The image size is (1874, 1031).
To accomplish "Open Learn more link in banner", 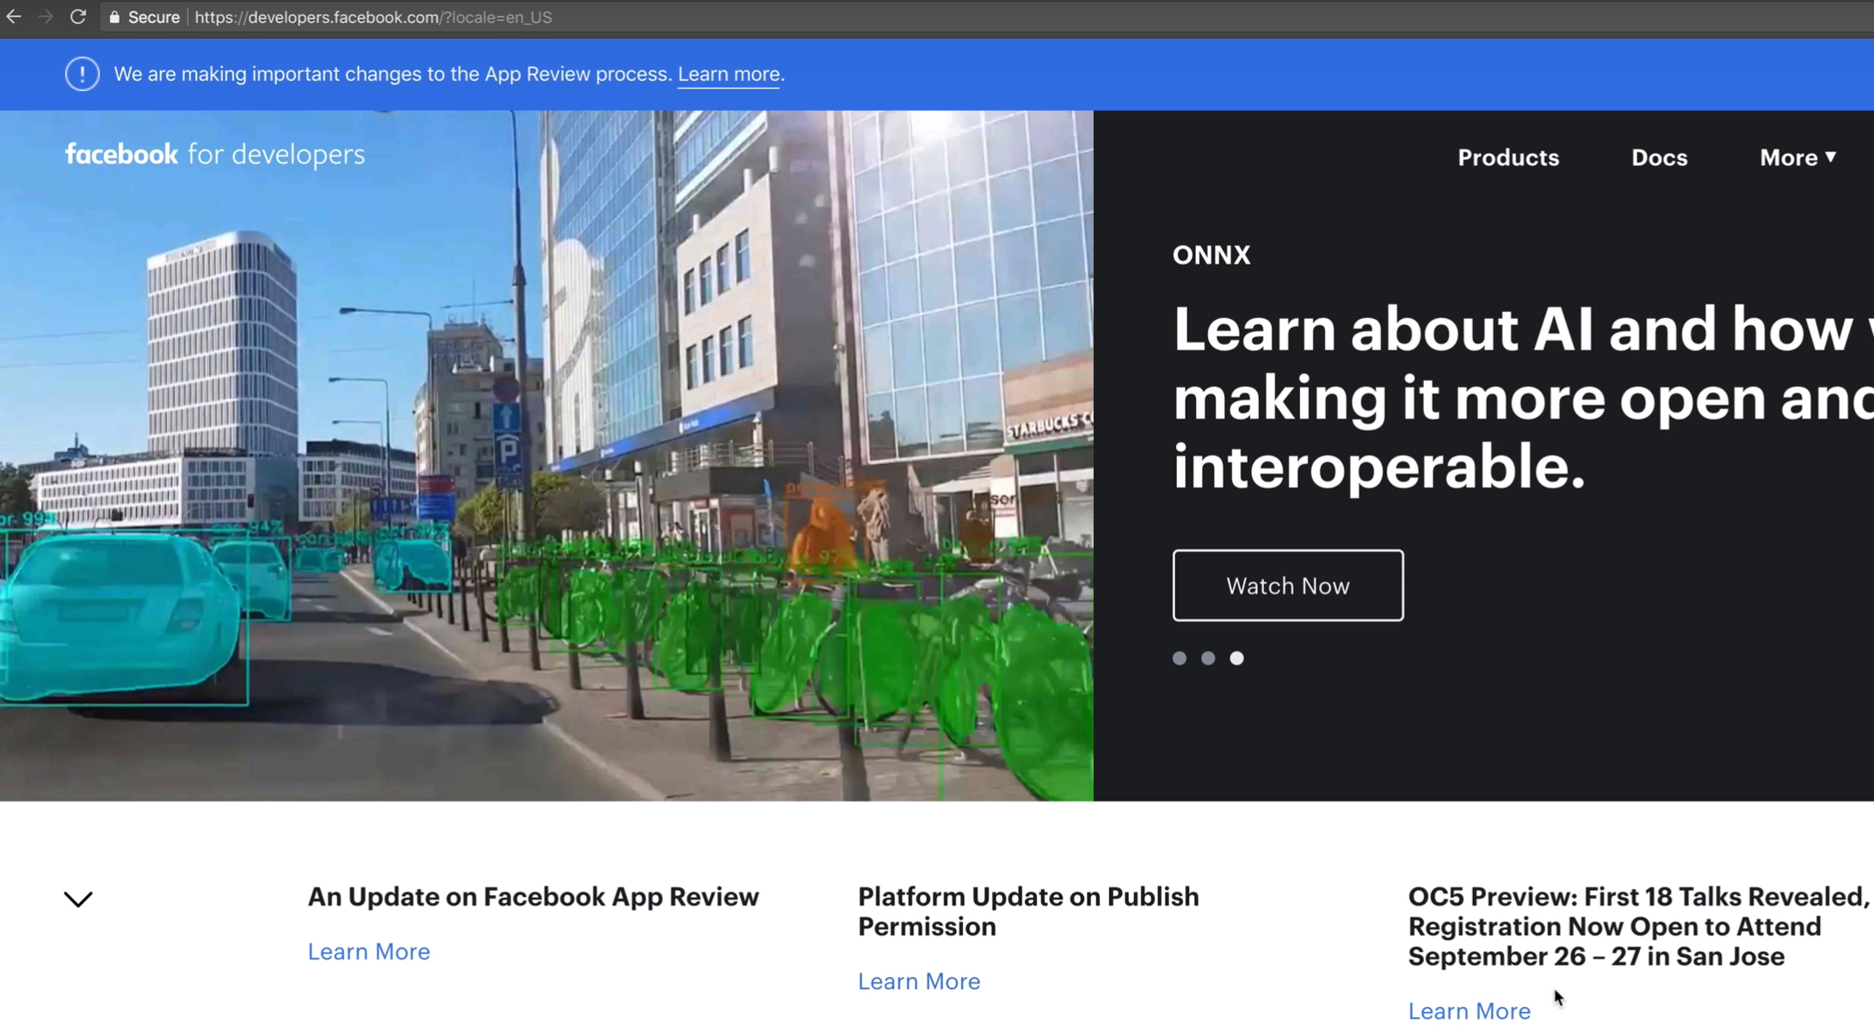I will click(x=729, y=74).
